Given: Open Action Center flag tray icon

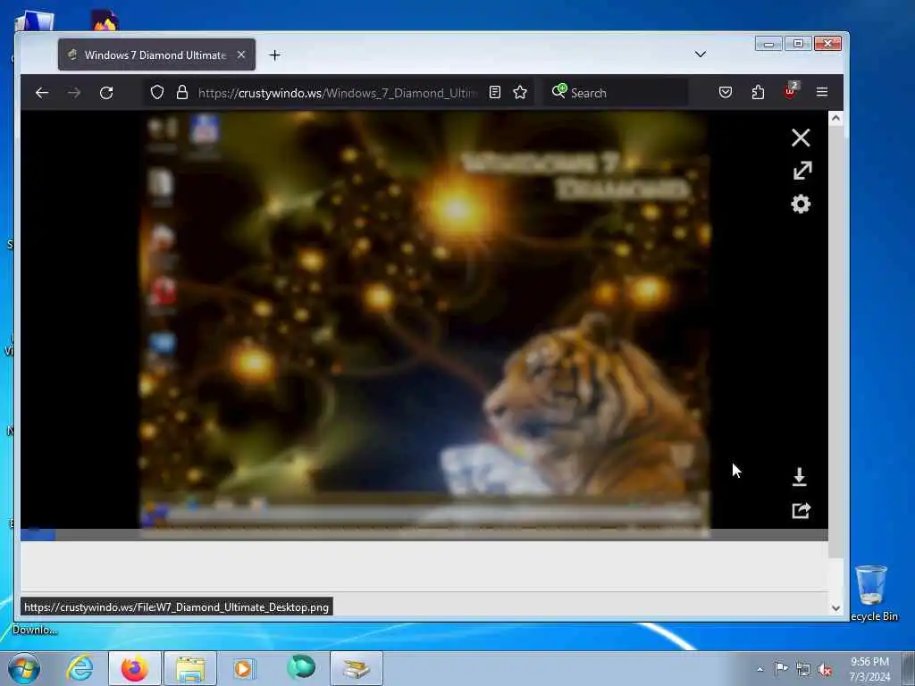Looking at the screenshot, I should pos(781,668).
